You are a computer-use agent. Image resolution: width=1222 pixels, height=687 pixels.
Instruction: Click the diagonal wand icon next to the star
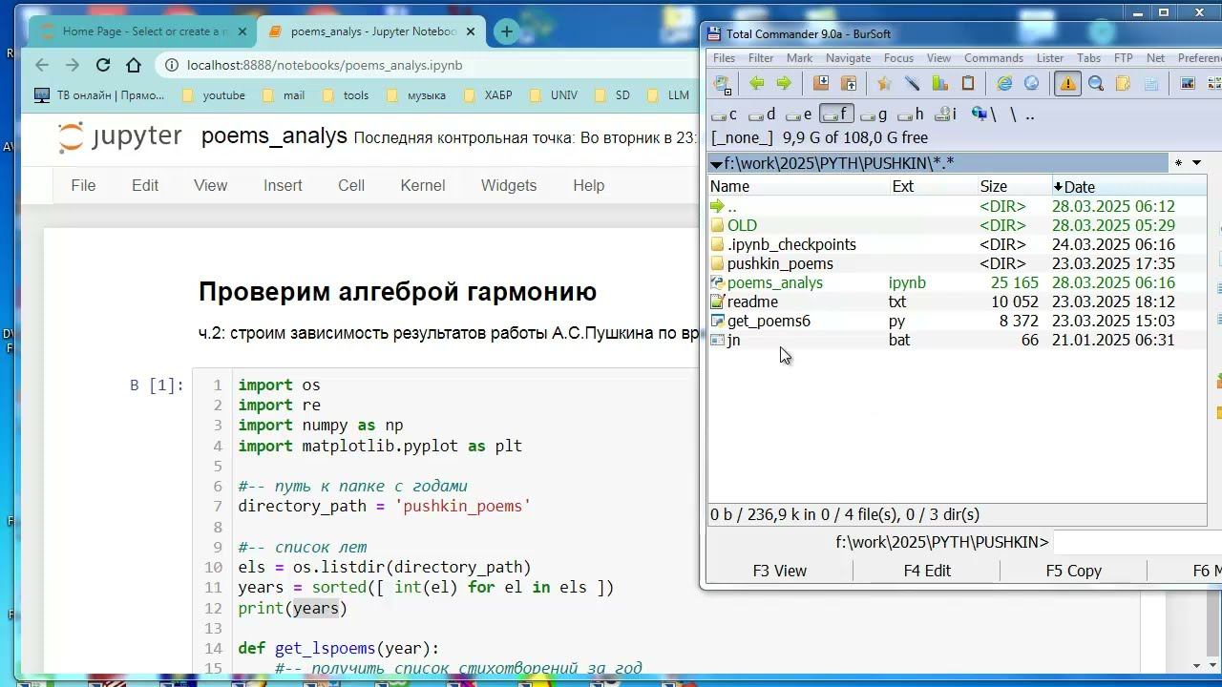912,84
